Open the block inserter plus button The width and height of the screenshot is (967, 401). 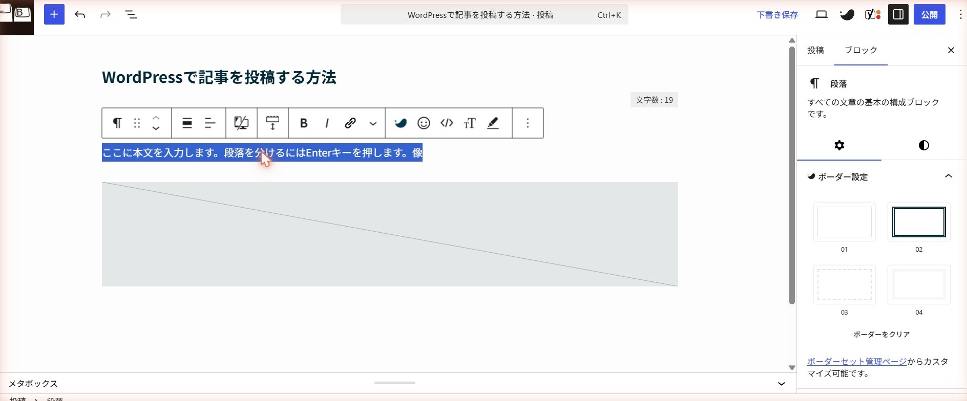54,14
